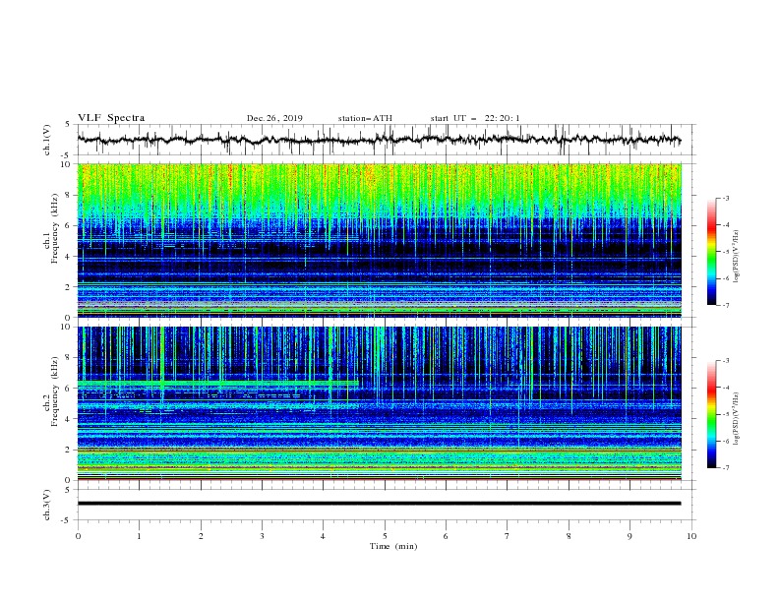Click the '-3' label on upper colorbar
This screenshot has height=602, width=779.
[x=726, y=198]
